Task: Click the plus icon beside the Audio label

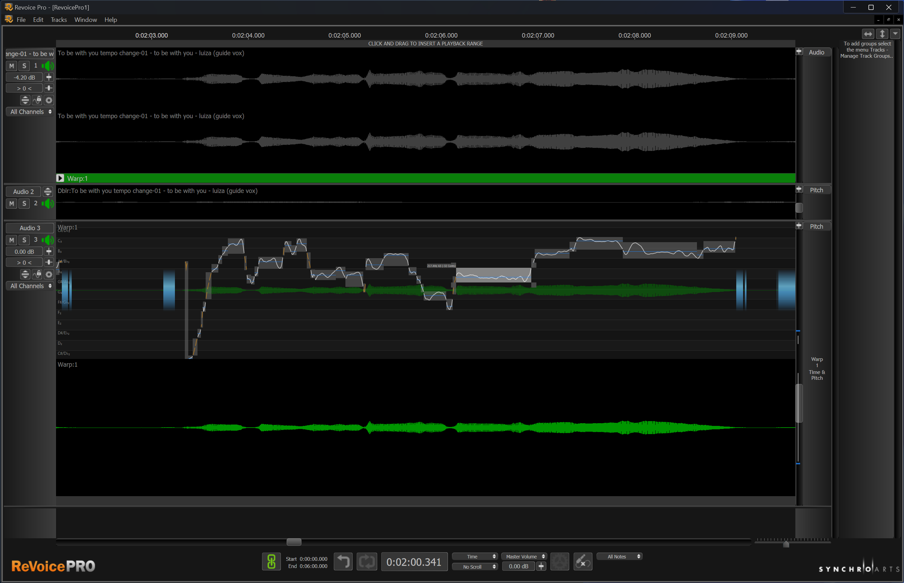Action: [799, 52]
